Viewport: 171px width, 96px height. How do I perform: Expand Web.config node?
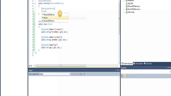point(124,12)
